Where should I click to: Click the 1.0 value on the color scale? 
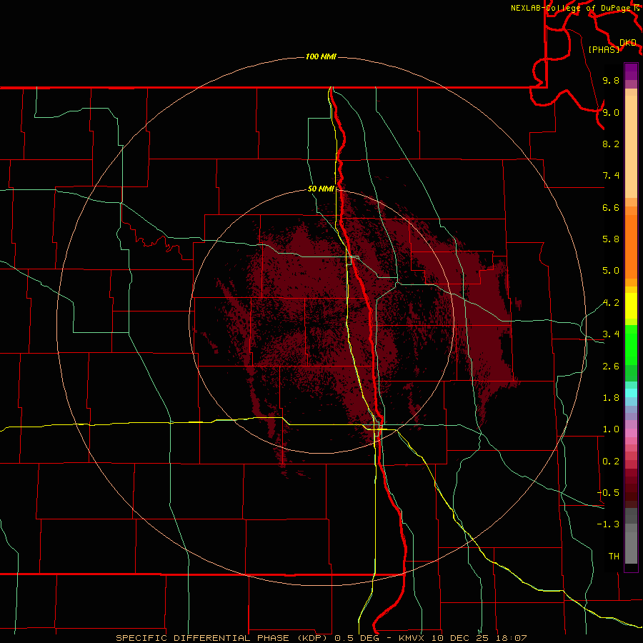pyautogui.click(x=611, y=429)
